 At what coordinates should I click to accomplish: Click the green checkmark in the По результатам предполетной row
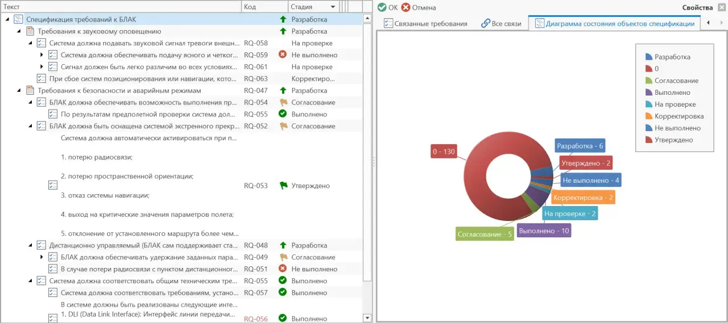click(x=283, y=114)
